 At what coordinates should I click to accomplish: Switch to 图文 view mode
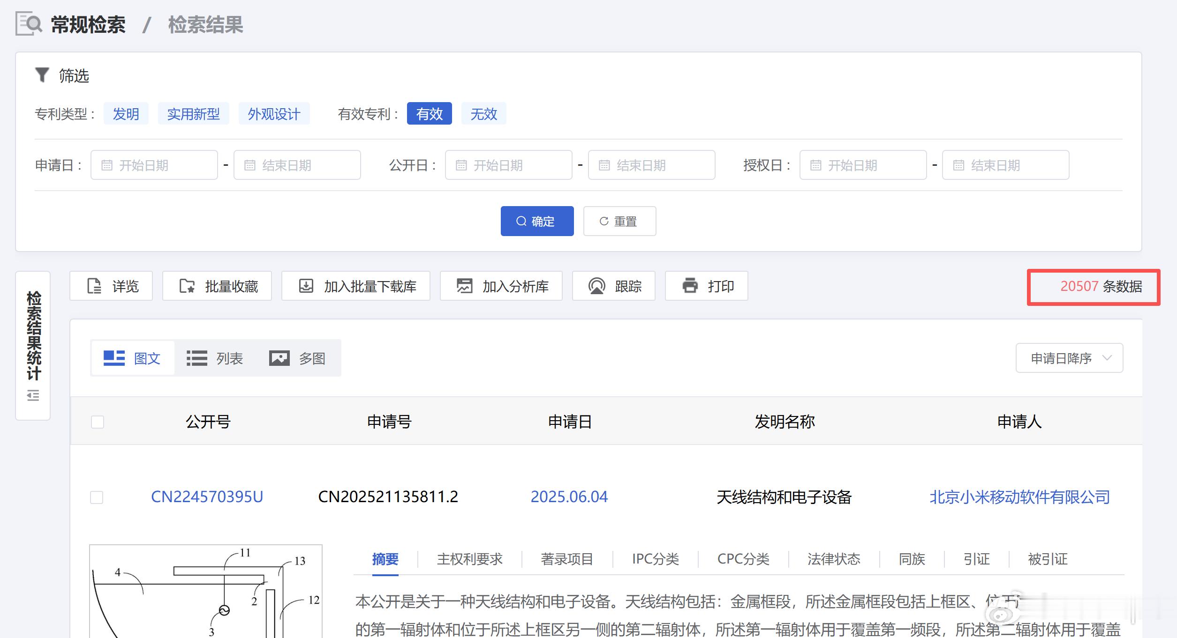tap(133, 358)
